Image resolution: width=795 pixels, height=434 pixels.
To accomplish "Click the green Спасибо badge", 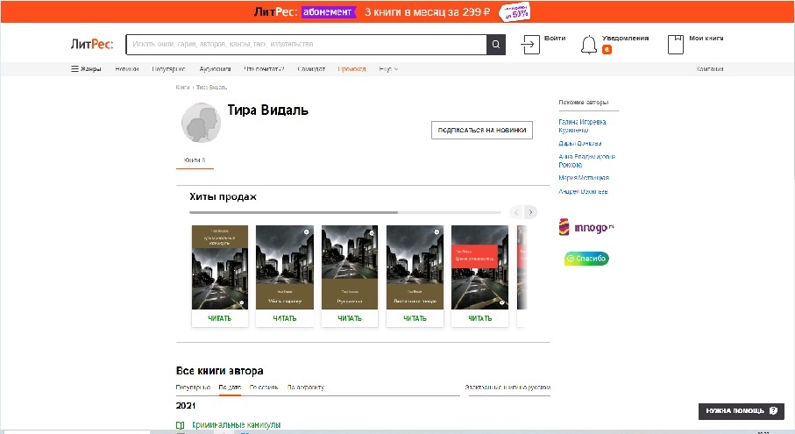I will tap(586, 259).
